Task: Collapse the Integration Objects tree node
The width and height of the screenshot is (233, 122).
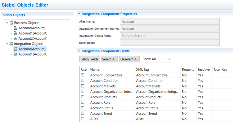Action: click(7, 44)
